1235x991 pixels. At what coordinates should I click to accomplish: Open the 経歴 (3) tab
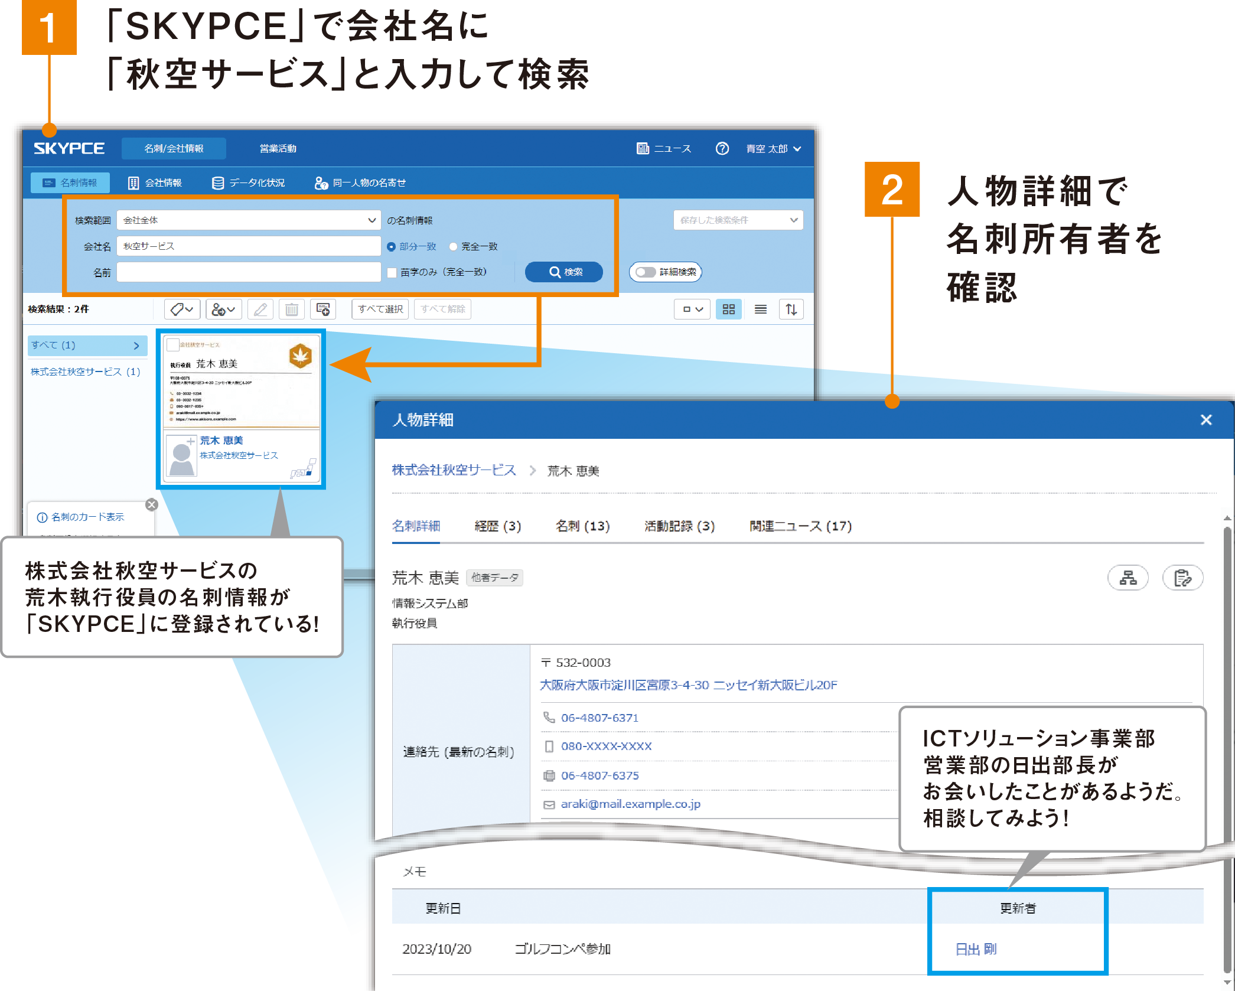click(497, 526)
